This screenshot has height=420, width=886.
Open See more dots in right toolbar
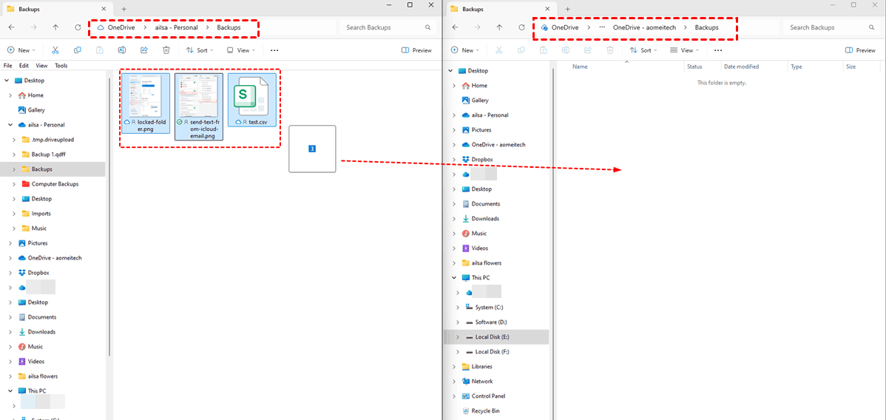[718, 50]
